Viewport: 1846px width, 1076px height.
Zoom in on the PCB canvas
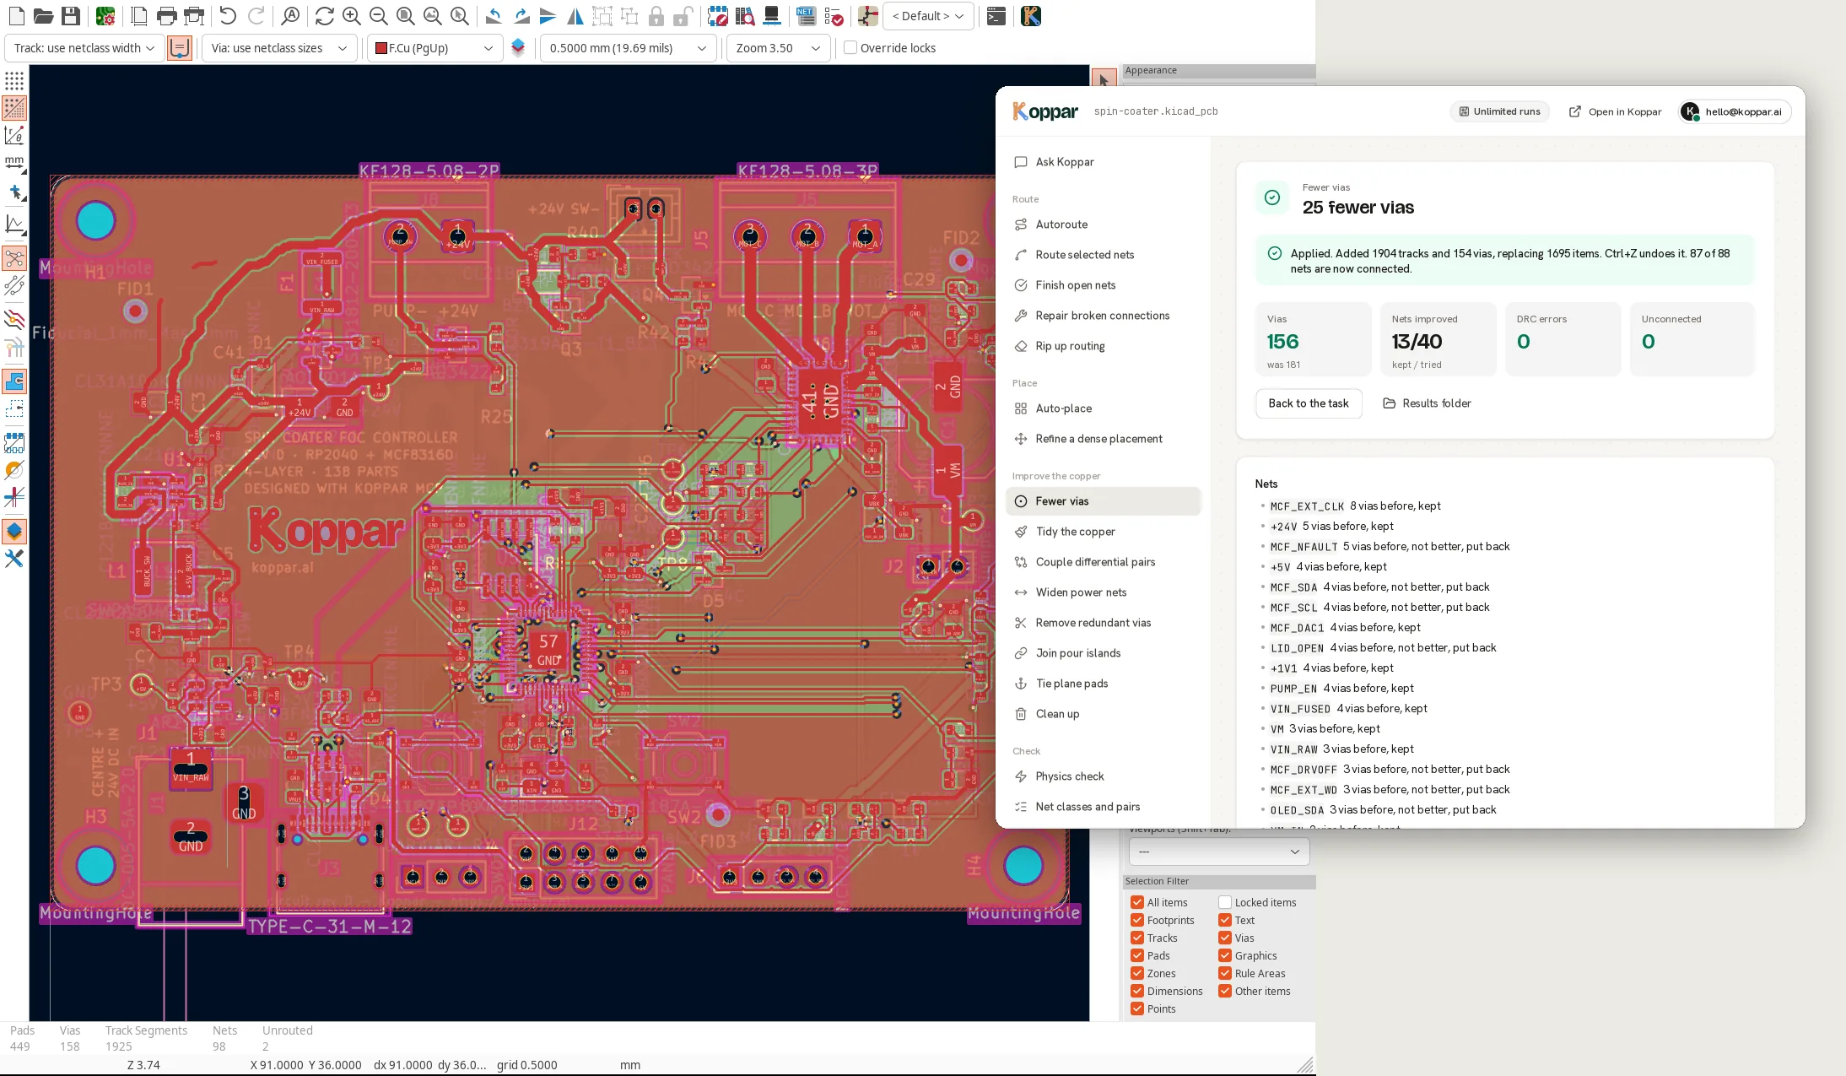(x=352, y=16)
